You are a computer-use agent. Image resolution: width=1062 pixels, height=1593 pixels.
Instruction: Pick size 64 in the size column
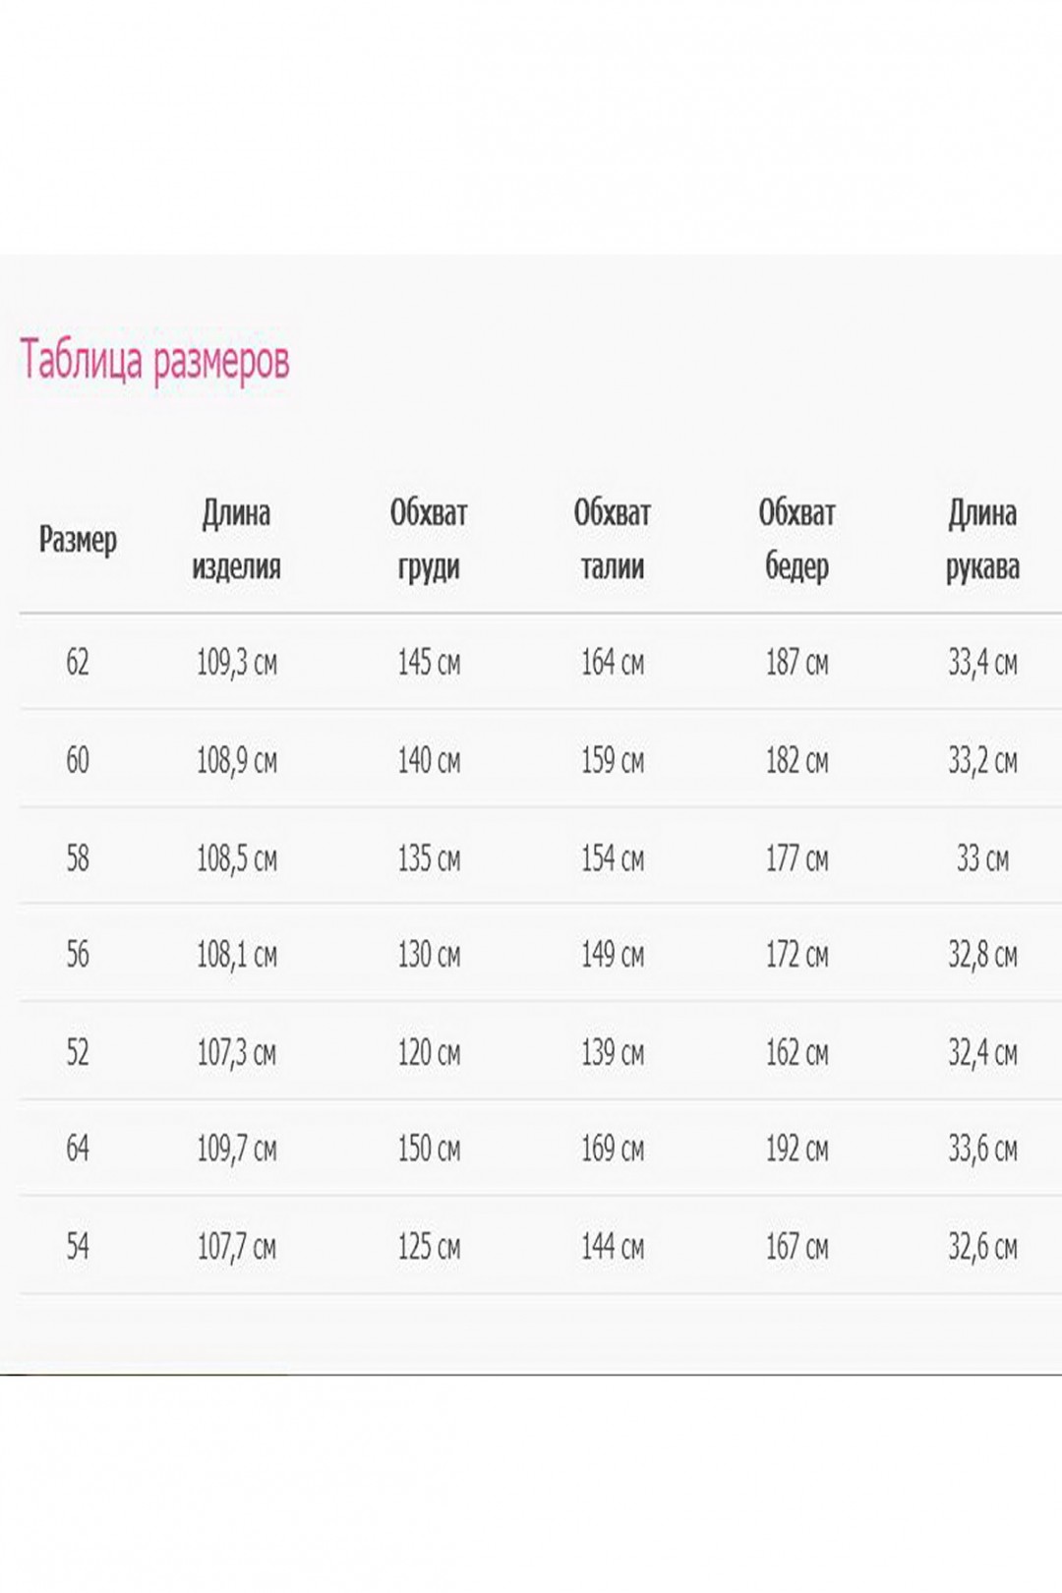(x=78, y=1148)
